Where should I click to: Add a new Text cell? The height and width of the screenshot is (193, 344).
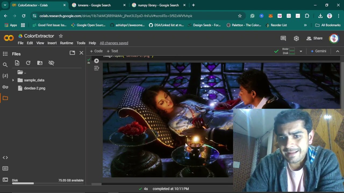click(112, 51)
